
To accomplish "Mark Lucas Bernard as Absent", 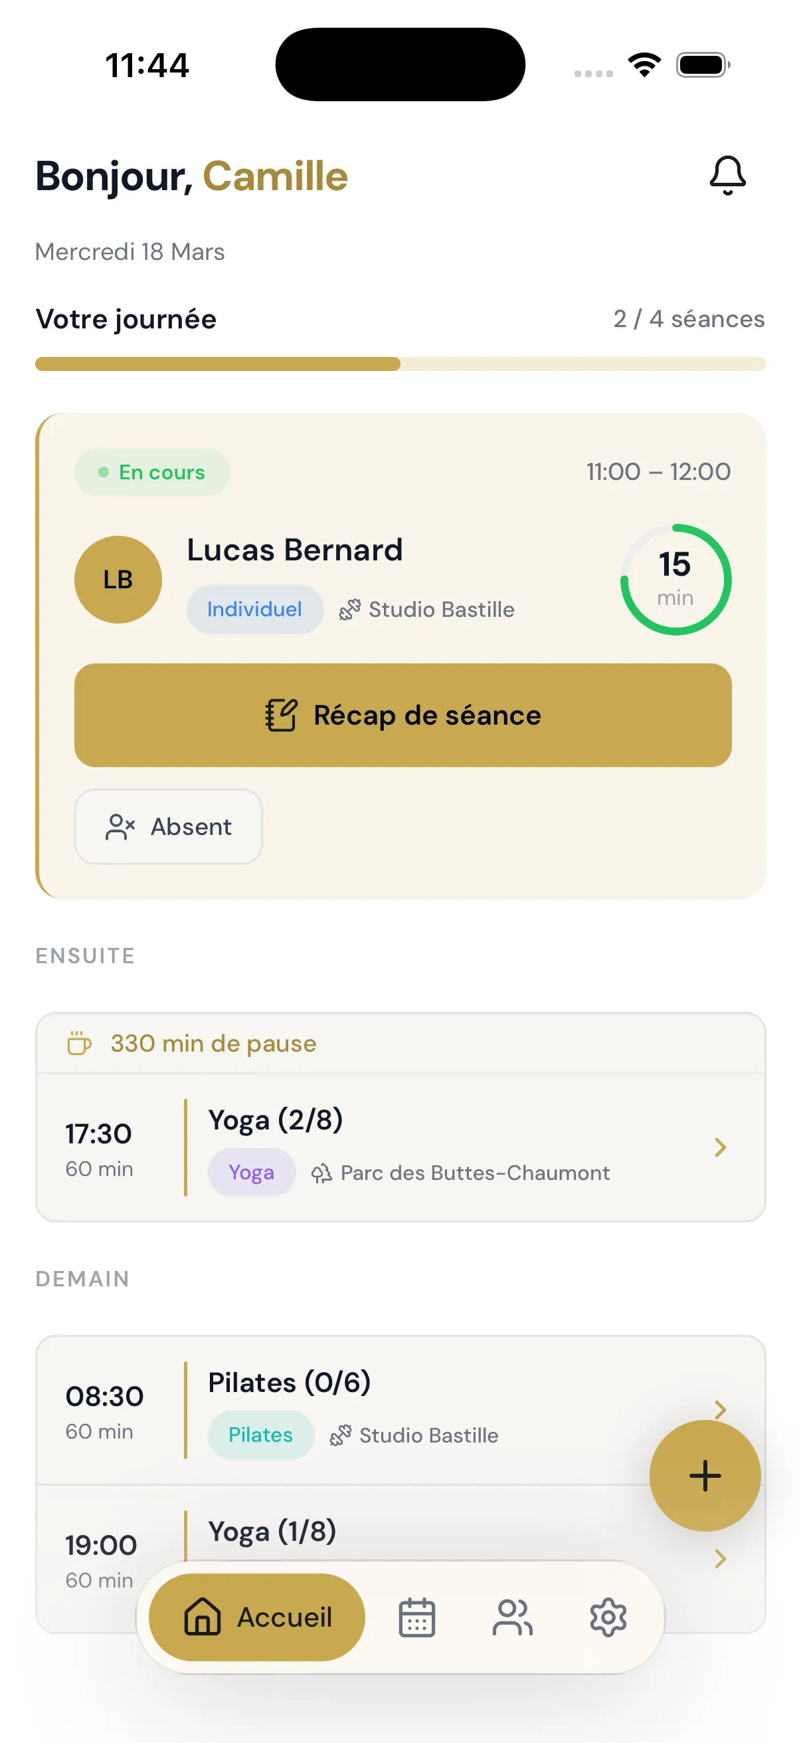I will coord(168,826).
